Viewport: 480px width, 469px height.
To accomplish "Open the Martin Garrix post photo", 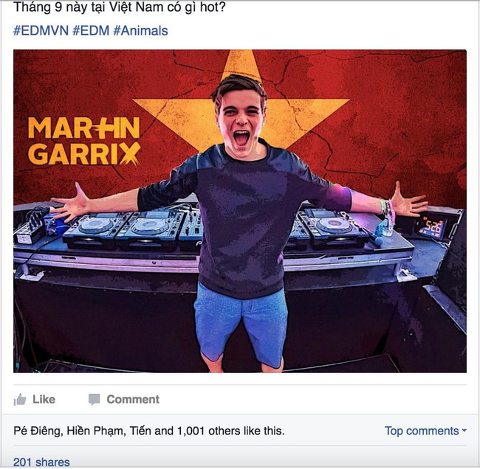I will (240, 211).
